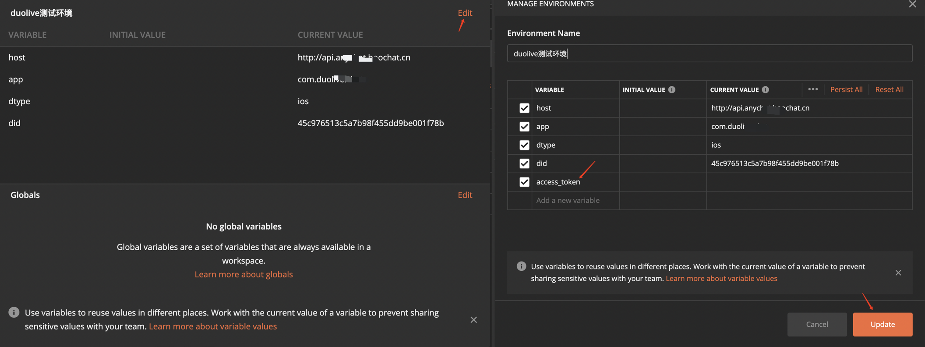925x347 pixels.
Task: Edit the duolive environment in left panel
Action: coord(465,13)
